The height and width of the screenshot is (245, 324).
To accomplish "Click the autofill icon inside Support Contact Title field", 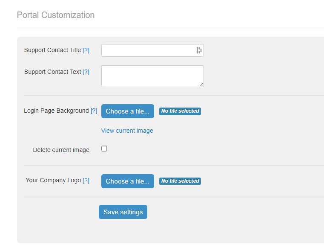I will coord(199,50).
